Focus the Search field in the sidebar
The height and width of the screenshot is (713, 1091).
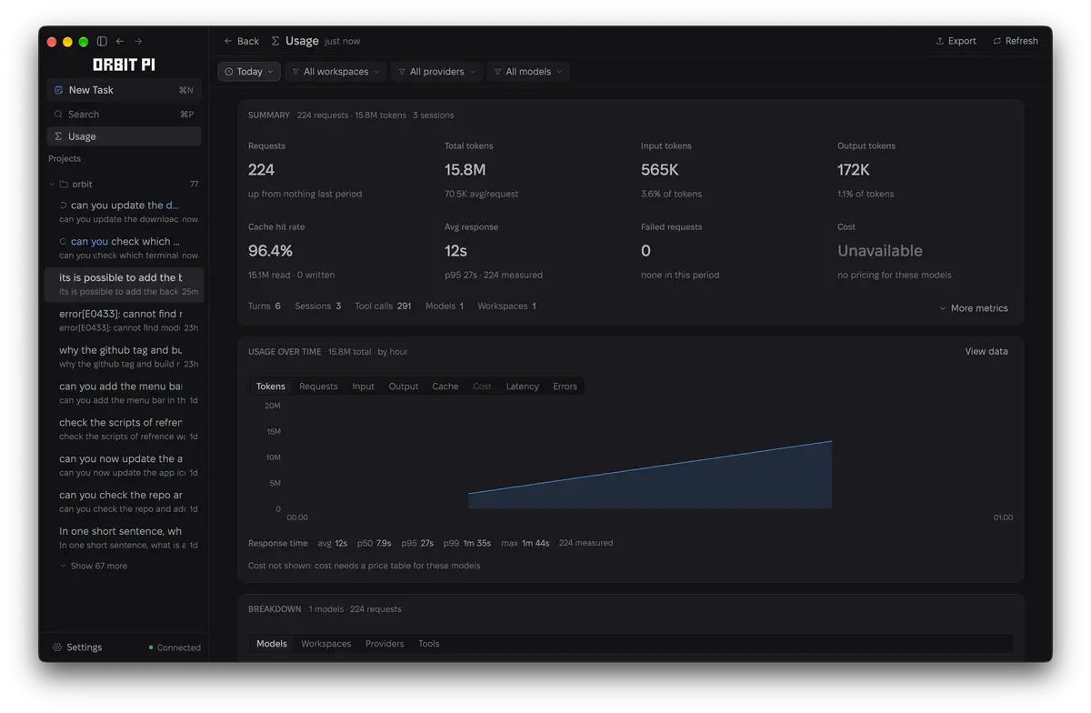pos(125,115)
